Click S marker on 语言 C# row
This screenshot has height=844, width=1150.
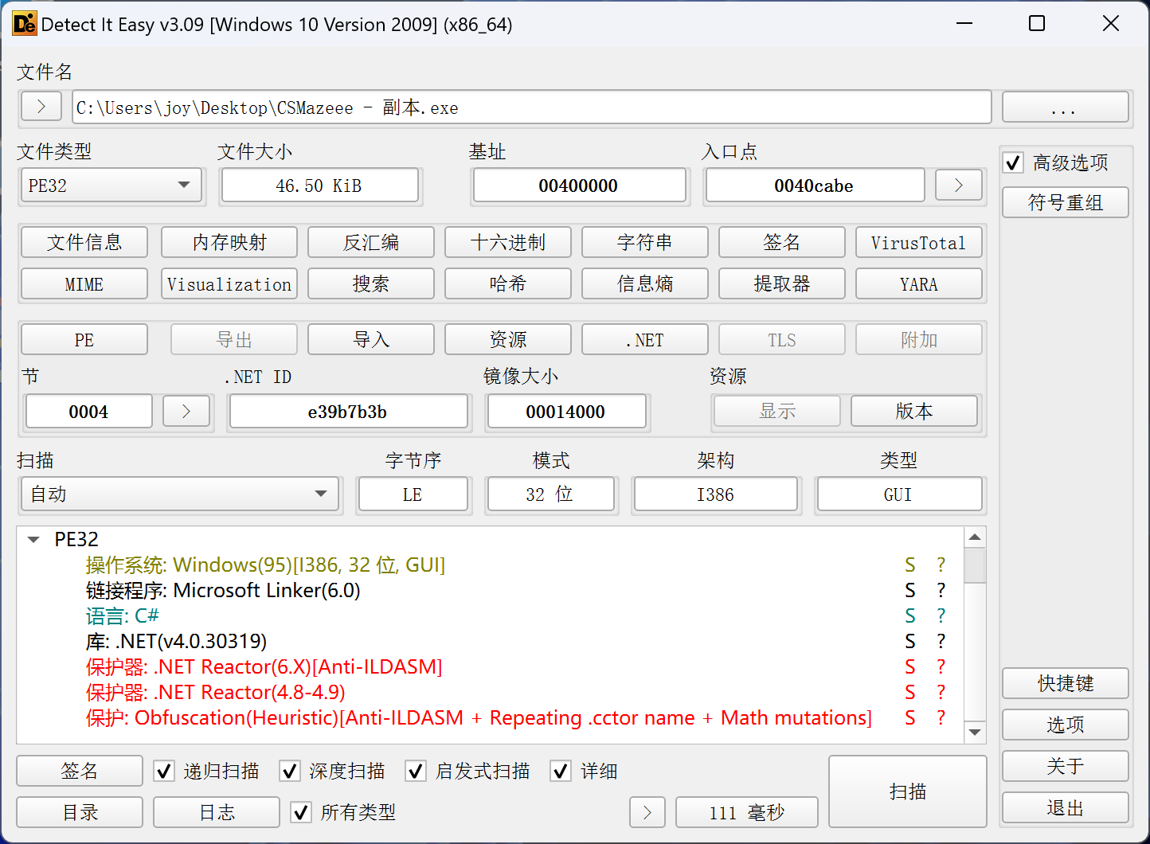(x=910, y=615)
